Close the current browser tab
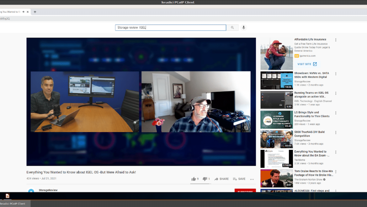367x207 pixels. [x=28, y=12]
